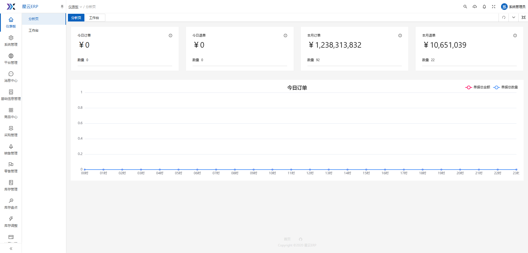
Task: Go to 销售管理 in the sidebar
Action: coord(11,149)
